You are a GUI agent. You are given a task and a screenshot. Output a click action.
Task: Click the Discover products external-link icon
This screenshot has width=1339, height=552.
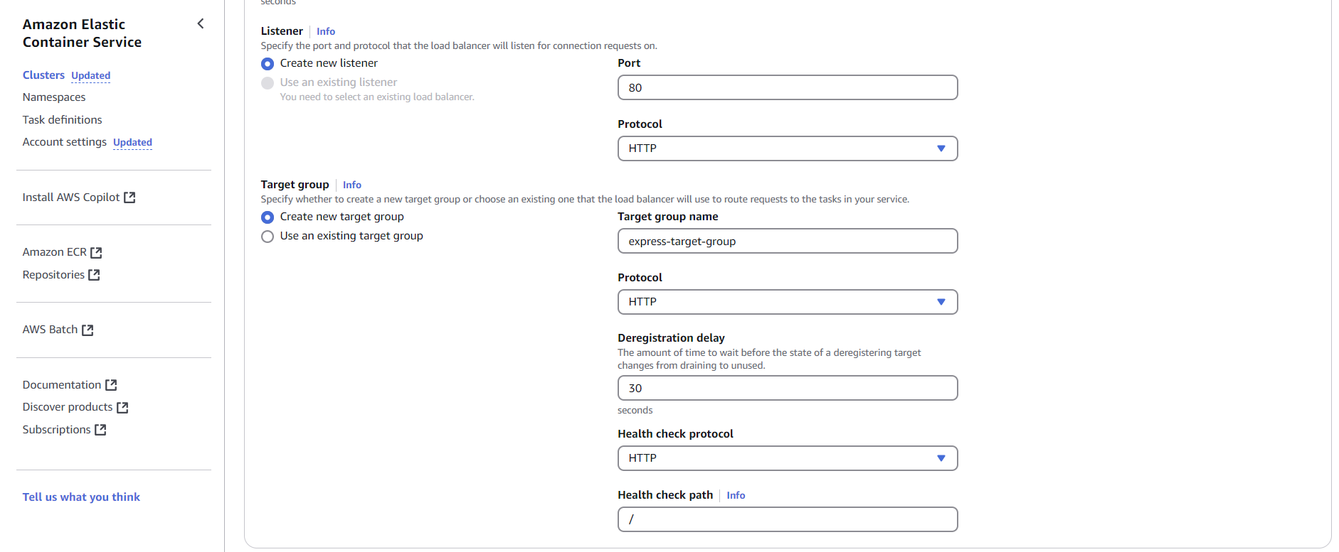(x=122, y=407)
